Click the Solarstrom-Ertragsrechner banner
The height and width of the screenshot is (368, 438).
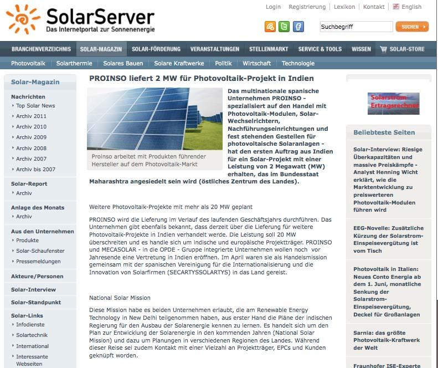click(x=393, y=104)
